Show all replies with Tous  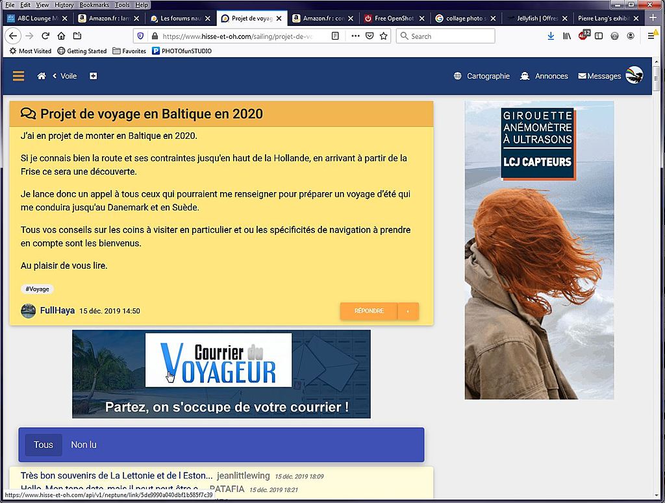pos(44,445)
